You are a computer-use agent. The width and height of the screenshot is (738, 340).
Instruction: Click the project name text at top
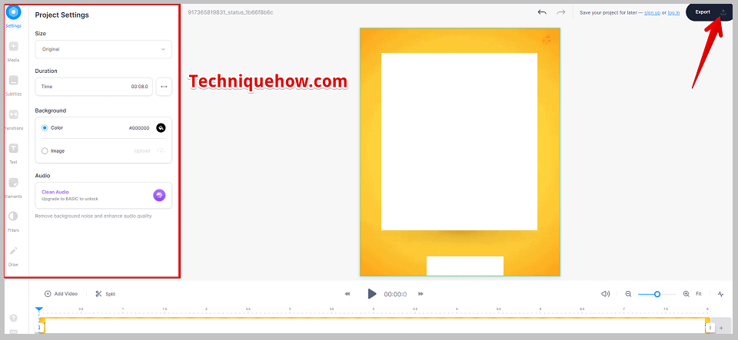pos(230,12)
